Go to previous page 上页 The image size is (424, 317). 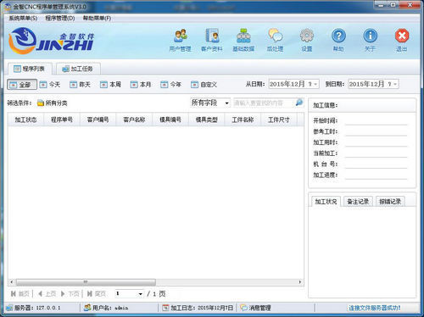(47, 294)
